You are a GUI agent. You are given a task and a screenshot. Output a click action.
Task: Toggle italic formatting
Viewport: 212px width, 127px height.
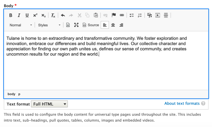pos(19,15)
